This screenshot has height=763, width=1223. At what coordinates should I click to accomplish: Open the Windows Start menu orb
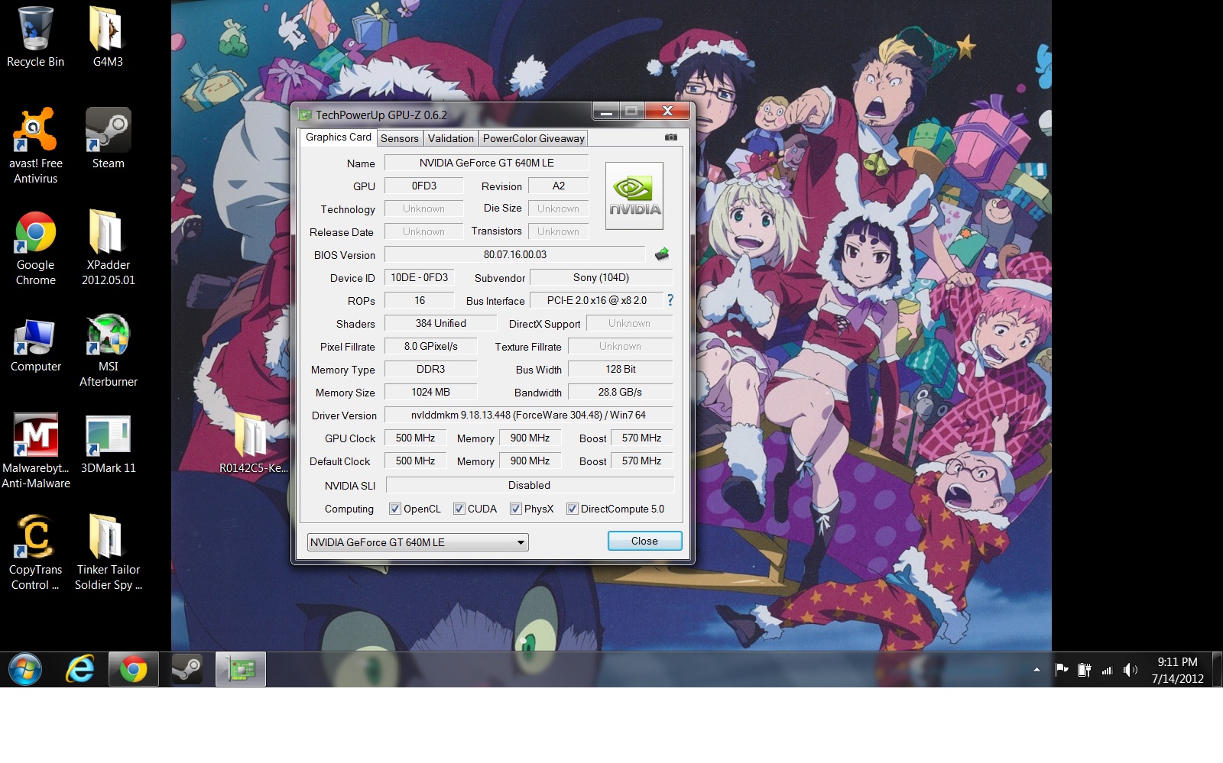pos(25,670)
